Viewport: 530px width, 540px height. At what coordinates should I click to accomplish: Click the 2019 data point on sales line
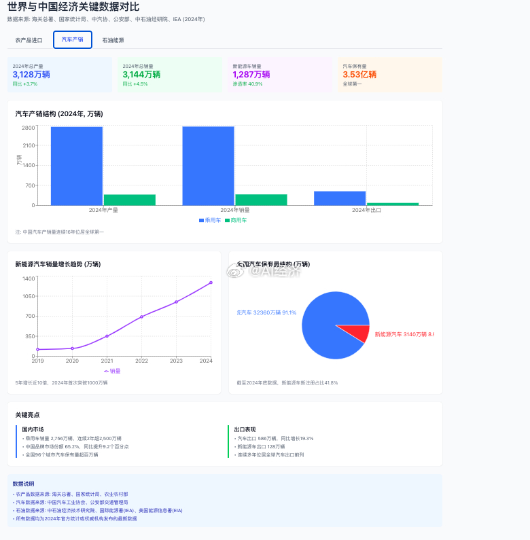click(38, 350)
